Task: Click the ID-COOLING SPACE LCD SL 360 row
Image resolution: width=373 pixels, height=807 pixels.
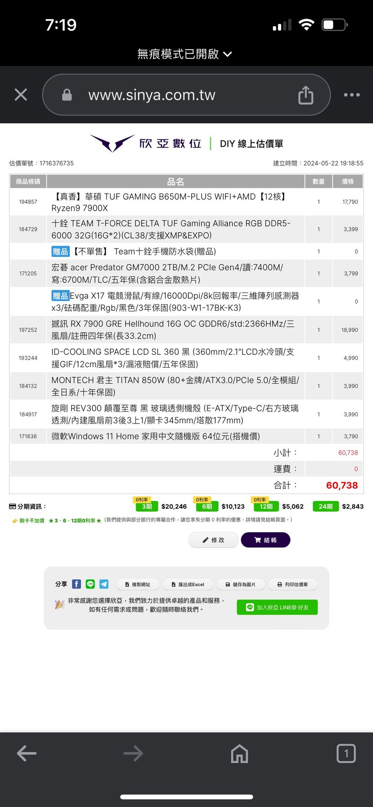Action: coord(186,358)
